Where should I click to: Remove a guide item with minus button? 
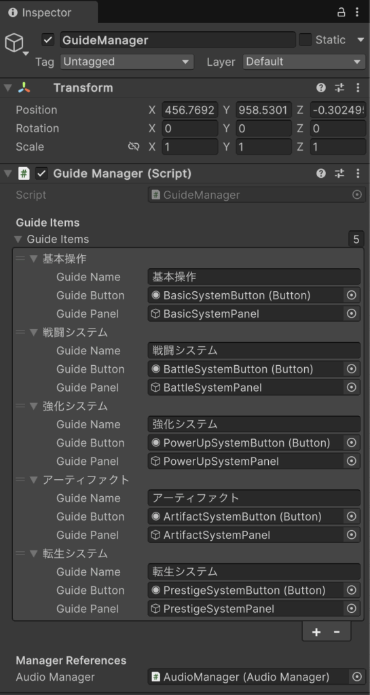pos(337,632)
